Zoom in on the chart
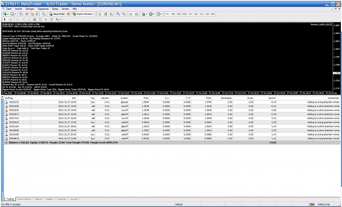The image size is (342, 207). 118,14
